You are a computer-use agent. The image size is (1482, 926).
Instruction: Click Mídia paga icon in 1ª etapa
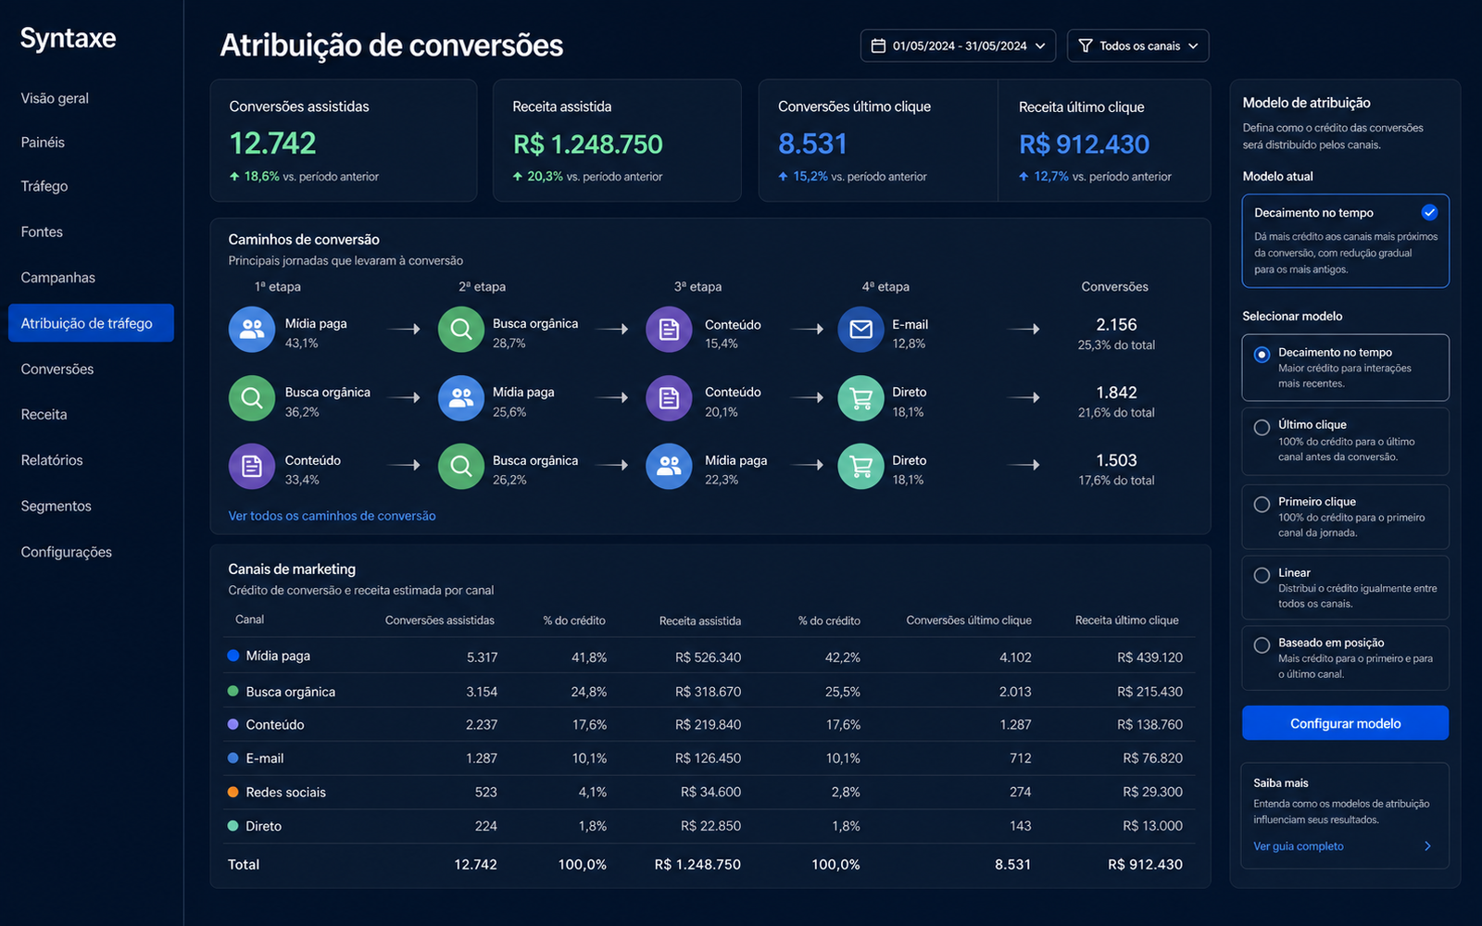tap(252, 330)
